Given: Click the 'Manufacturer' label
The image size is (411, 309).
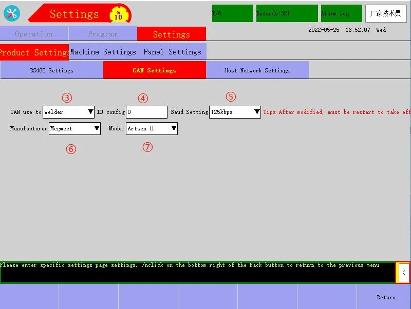Looking at the screenshot, I should pyautogui.click(x=29, y=128).
